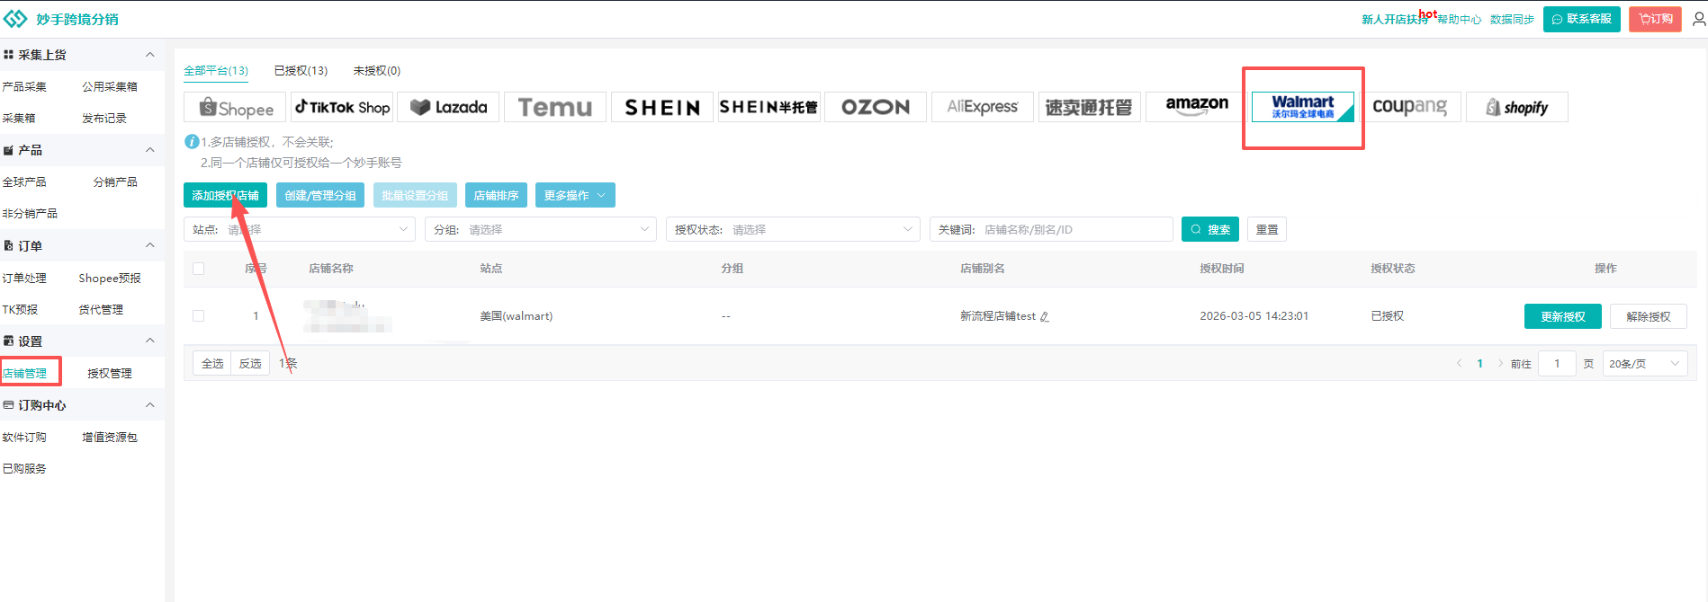Select the amazon platform logo
The image size is (1708, 602).
click(1197, 107)
